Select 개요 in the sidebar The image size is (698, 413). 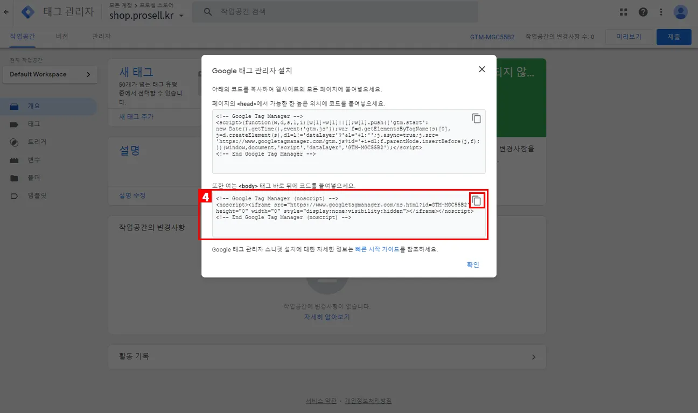click(x=48, y=106)
